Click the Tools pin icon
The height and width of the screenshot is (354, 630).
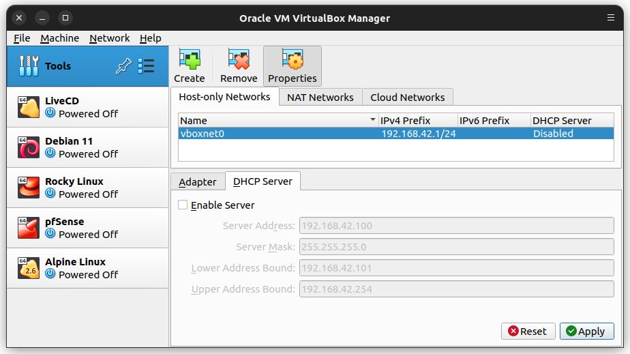click(123, 66)
